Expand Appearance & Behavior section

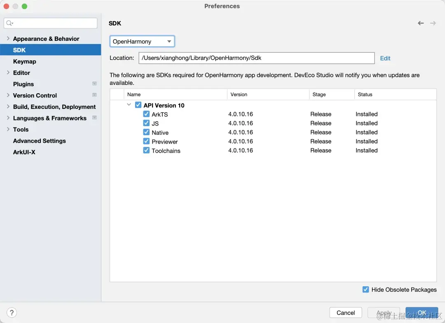(8, 38)
